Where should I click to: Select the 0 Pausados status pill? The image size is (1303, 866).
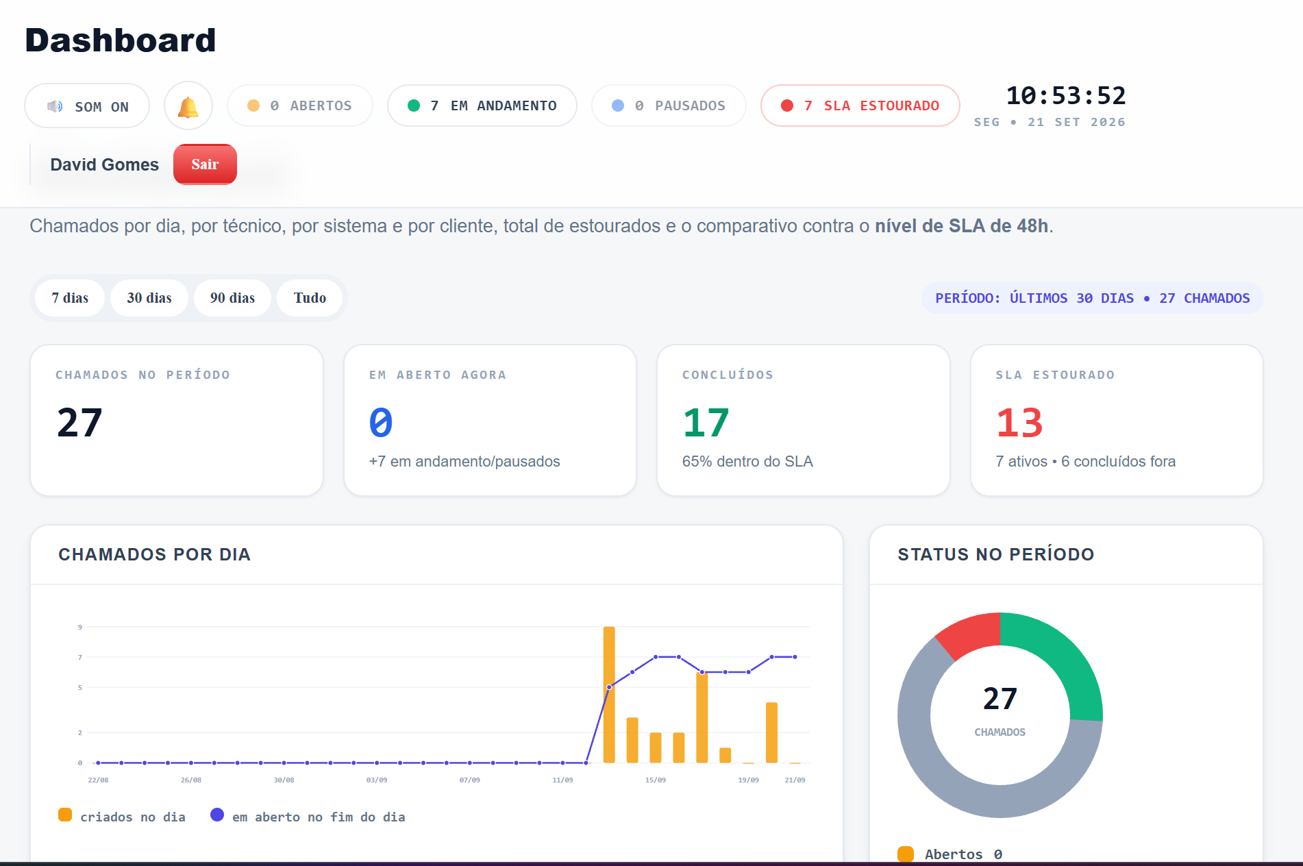coord(669,106)
